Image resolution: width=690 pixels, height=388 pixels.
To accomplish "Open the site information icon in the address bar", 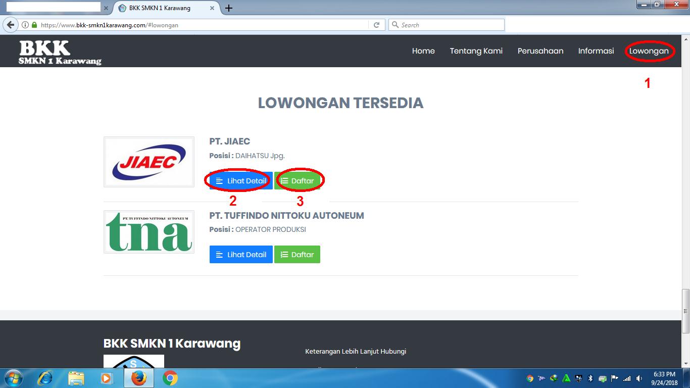I will point(25,25).
